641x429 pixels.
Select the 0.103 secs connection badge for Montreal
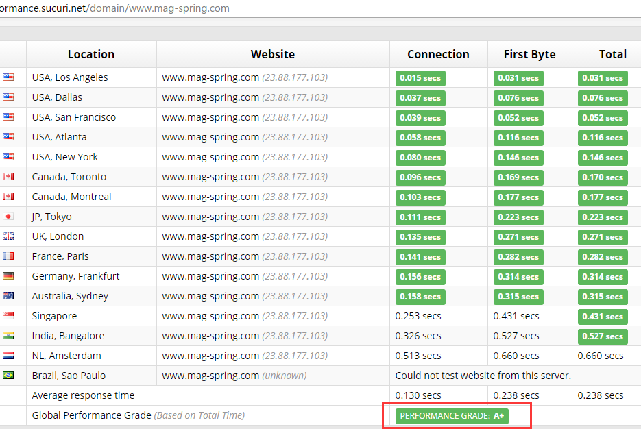pyautogui.click(x=420, y=197)
